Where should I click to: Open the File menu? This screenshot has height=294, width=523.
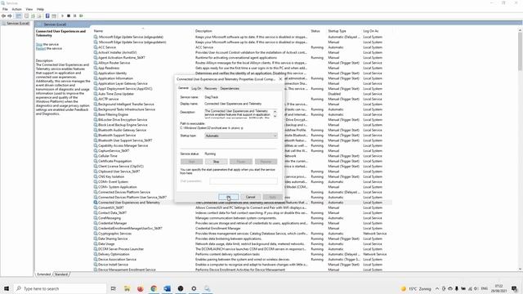click(x=5, y=9)
